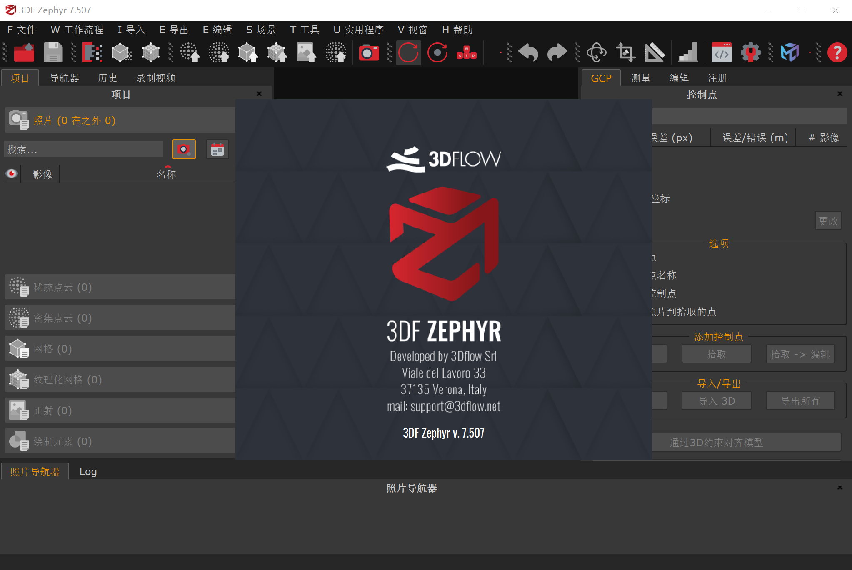The image size is (852, 570).
Task: Click the dense dotted sphere export icon
Action: (x=219, y=53)
